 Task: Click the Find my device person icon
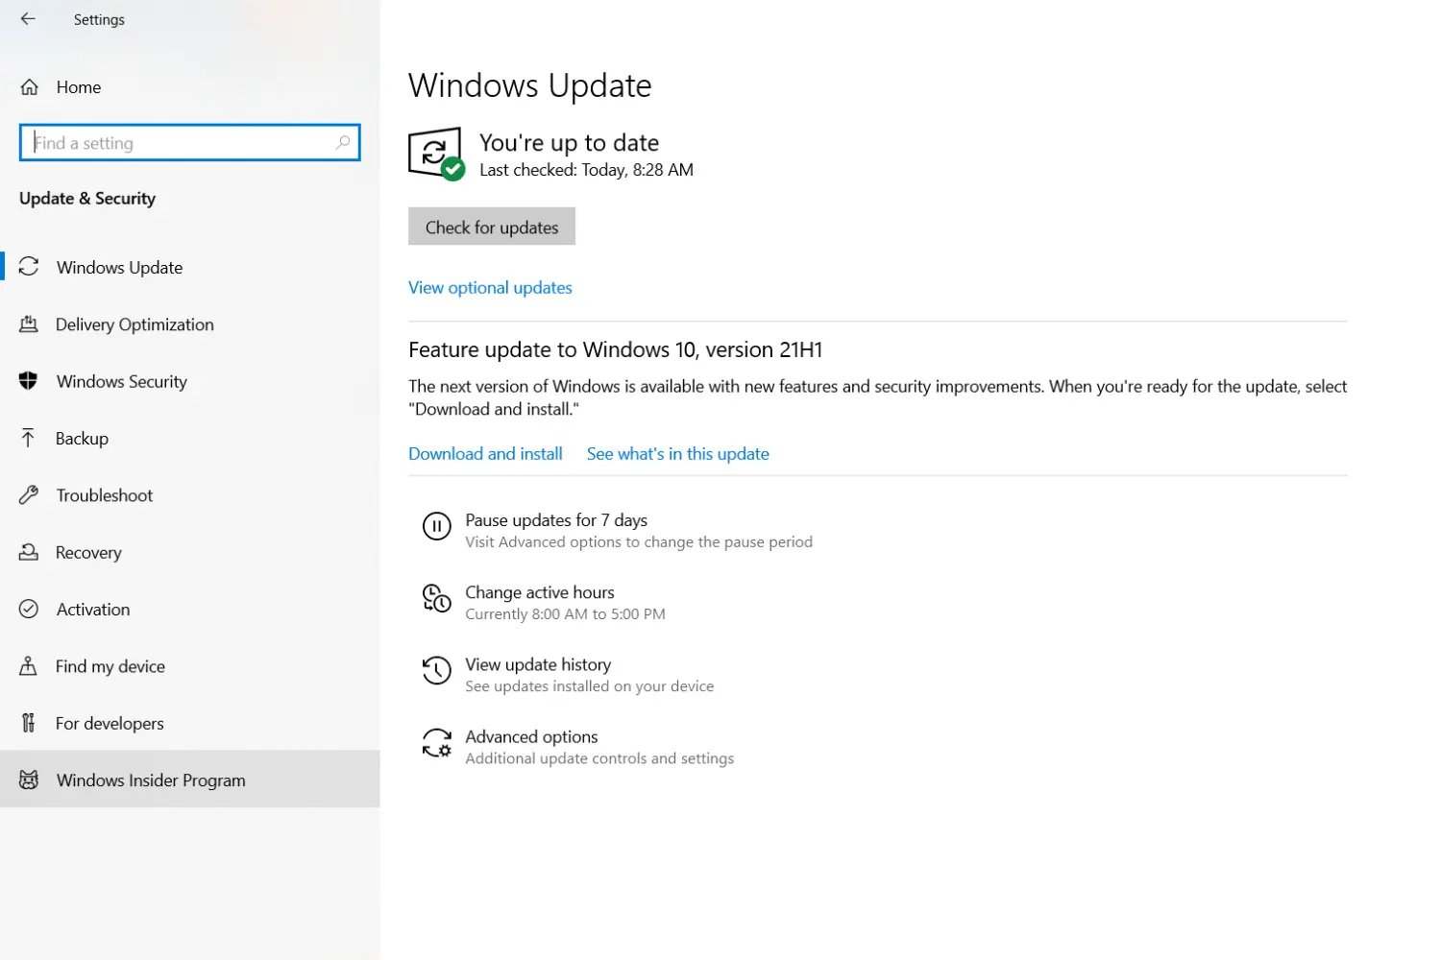click(x=29, y=666)
